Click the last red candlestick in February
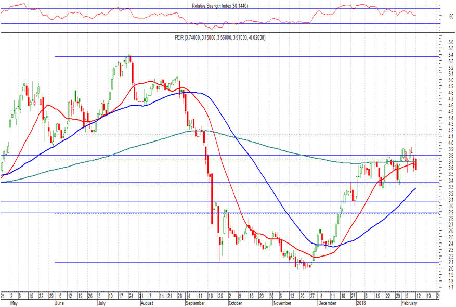Screen dimensions: 456x307 [415, 164]
